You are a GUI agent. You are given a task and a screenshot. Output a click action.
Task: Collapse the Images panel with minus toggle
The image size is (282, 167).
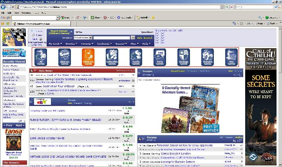point(139,73)
